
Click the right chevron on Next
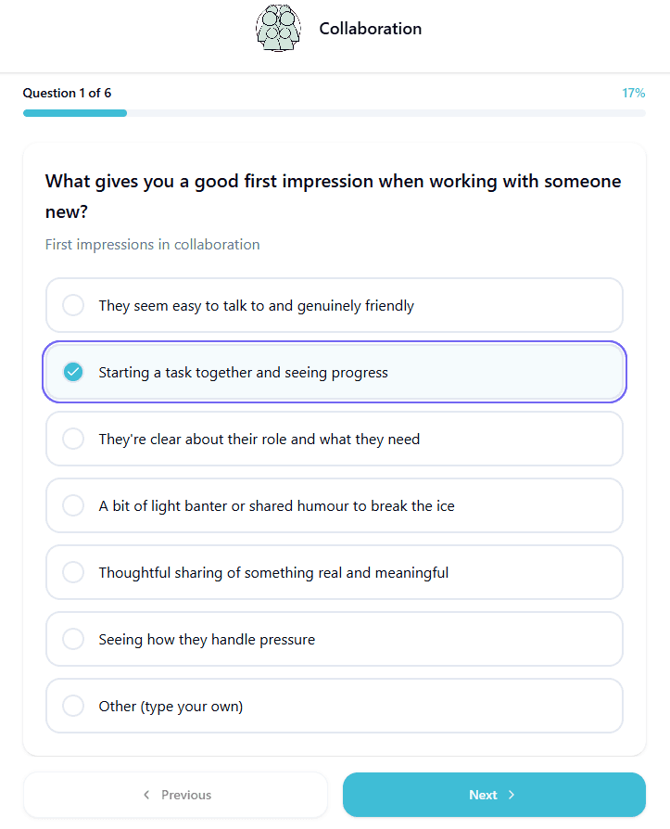point(512,795)
